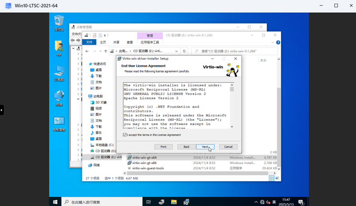
Task: Click the new folder quick access toolbar icon
Action: coord(100,35)
